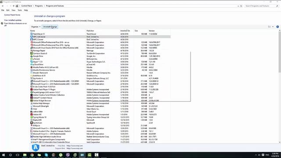Select the SparkoCam program icon

tap(32, 123)
